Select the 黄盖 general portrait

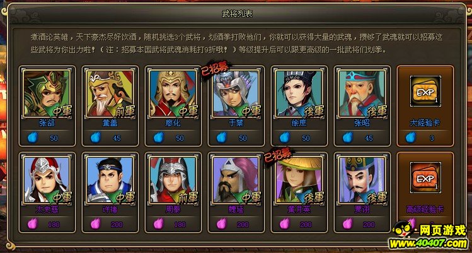pyautogui.click(x=110, y=93)
